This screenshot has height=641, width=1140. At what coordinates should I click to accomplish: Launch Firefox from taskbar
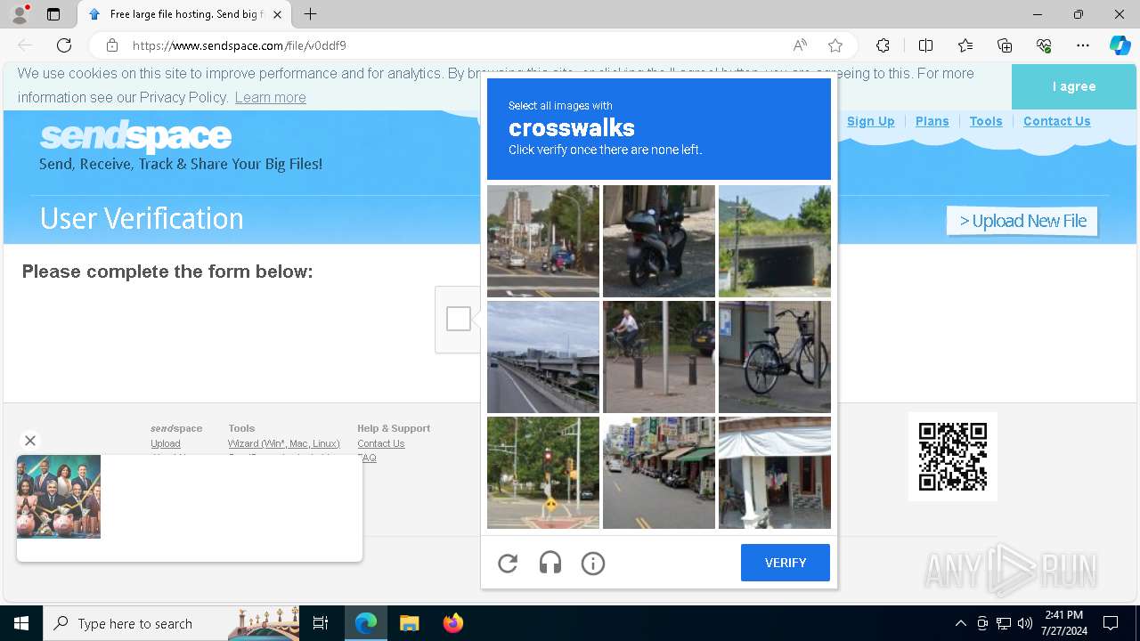[x=452, y=623]
